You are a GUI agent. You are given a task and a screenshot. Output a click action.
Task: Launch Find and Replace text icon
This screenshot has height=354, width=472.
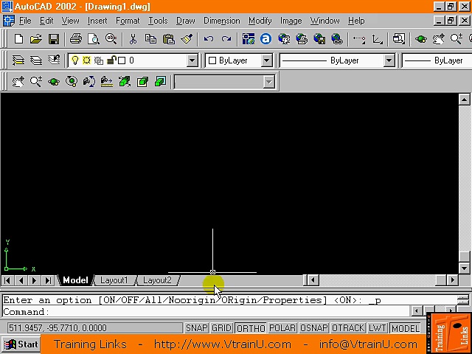click(x=111, y=39)
